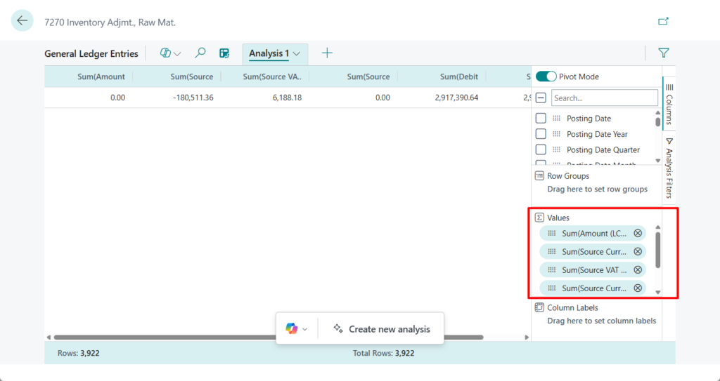Open the Analysis 1 tab dropdown chevron

coord(297,54)
